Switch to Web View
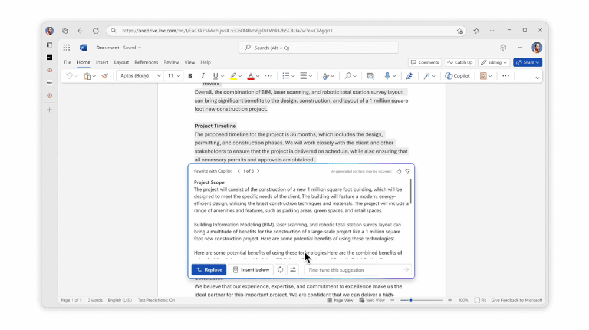 click(x=372, y=301)
